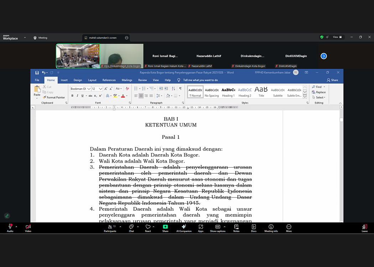Viewport: 374px width, 267px height.
Task: Expand the audio options arrow
Action: point(16,226)
